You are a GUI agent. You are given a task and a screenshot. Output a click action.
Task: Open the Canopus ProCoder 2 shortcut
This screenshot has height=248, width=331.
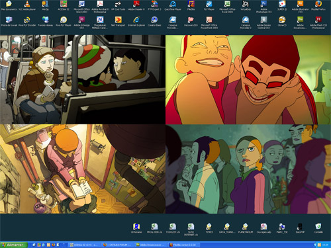coord(246,22)
